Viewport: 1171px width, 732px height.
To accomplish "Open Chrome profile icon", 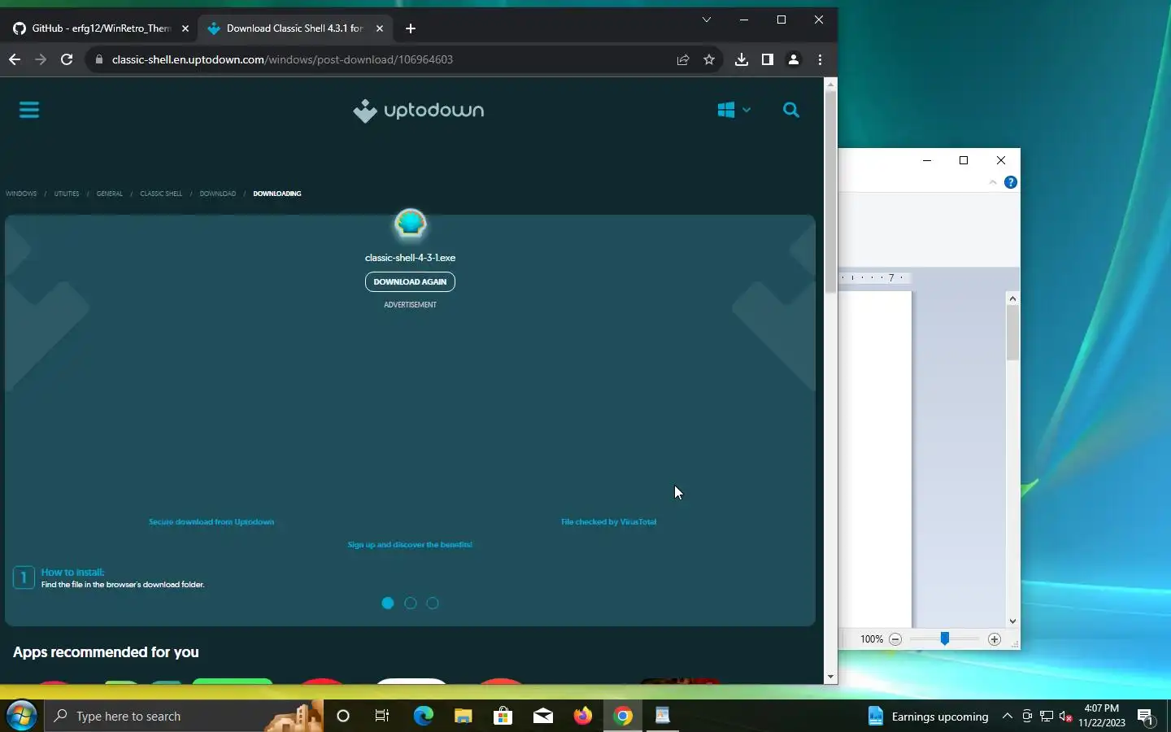I will [x=794, y=59].
